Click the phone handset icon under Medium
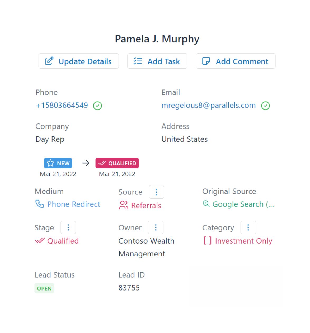The image size is (310, 333). coord(40,204)
